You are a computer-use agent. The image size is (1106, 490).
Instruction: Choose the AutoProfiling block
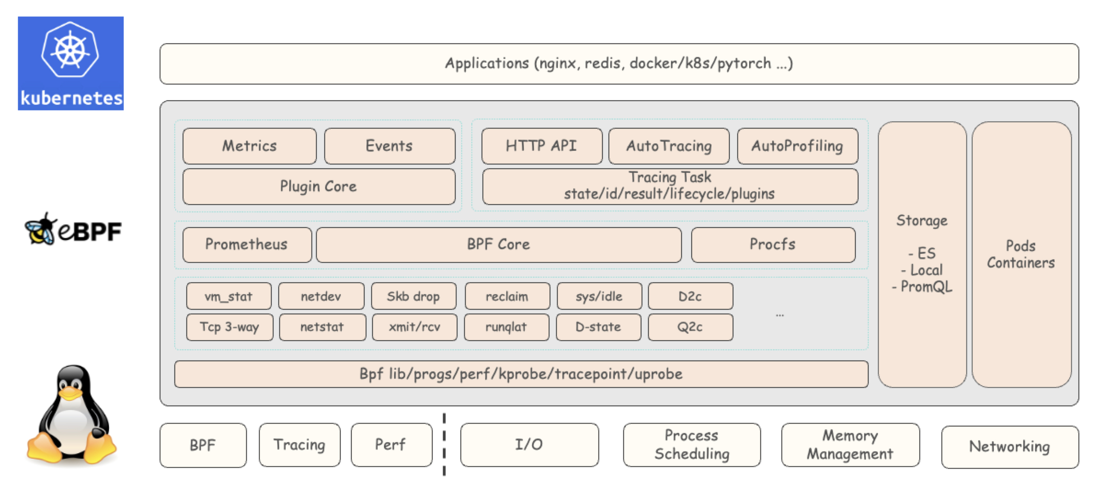point(798,146)
